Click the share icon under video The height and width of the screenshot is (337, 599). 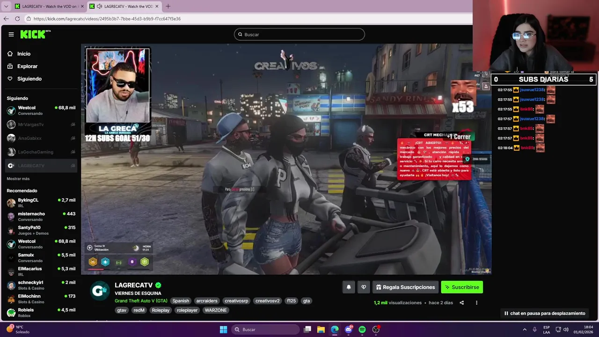tap(461, 303)
